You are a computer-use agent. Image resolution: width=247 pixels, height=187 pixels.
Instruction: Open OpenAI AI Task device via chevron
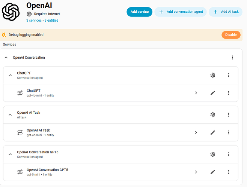pyautogui.click(x=196, y=132)
